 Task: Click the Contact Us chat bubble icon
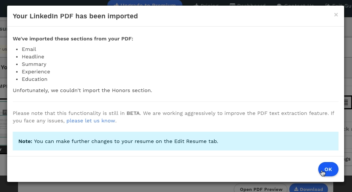[280, 5]
